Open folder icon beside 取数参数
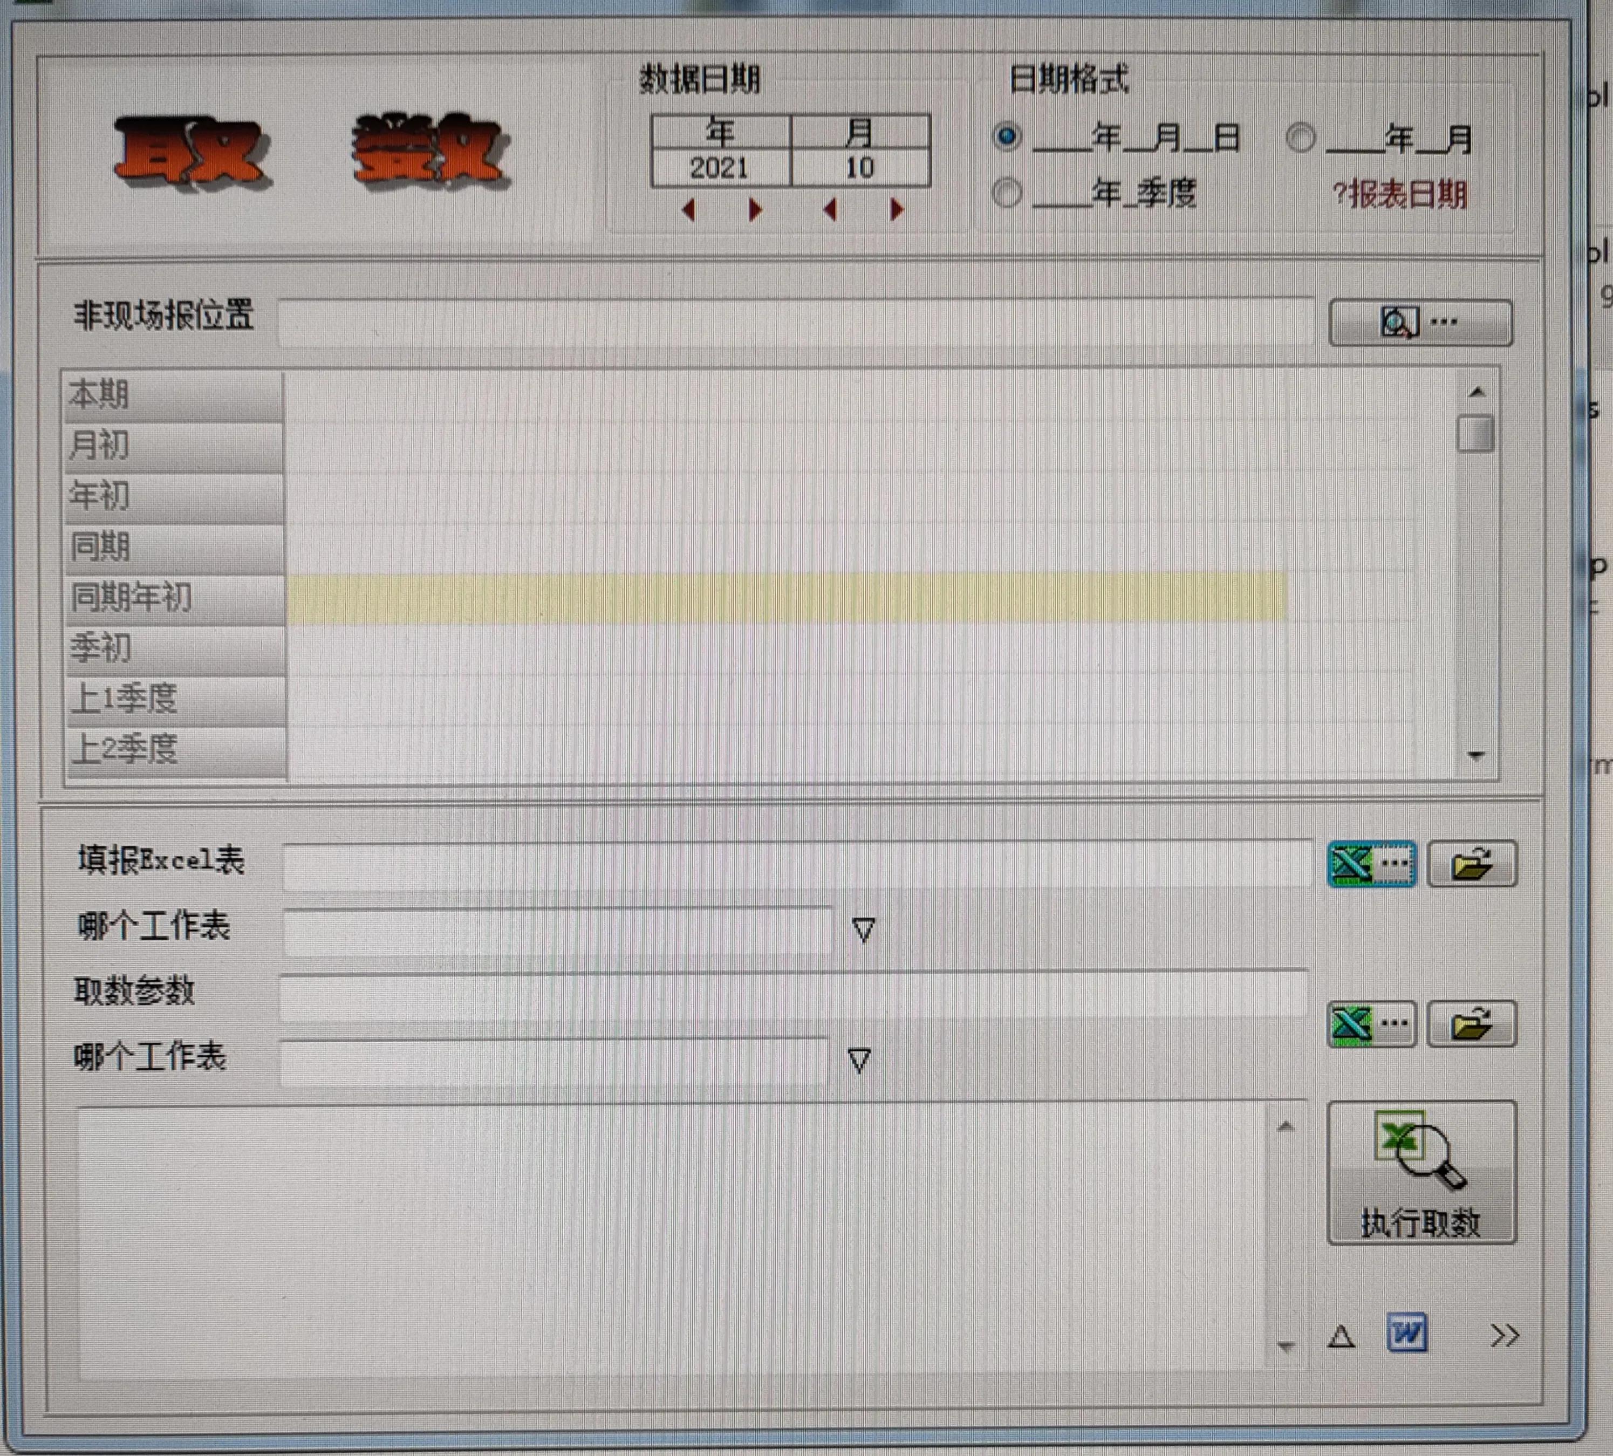1613x1456 pixels. [x=1471, y=1023]
